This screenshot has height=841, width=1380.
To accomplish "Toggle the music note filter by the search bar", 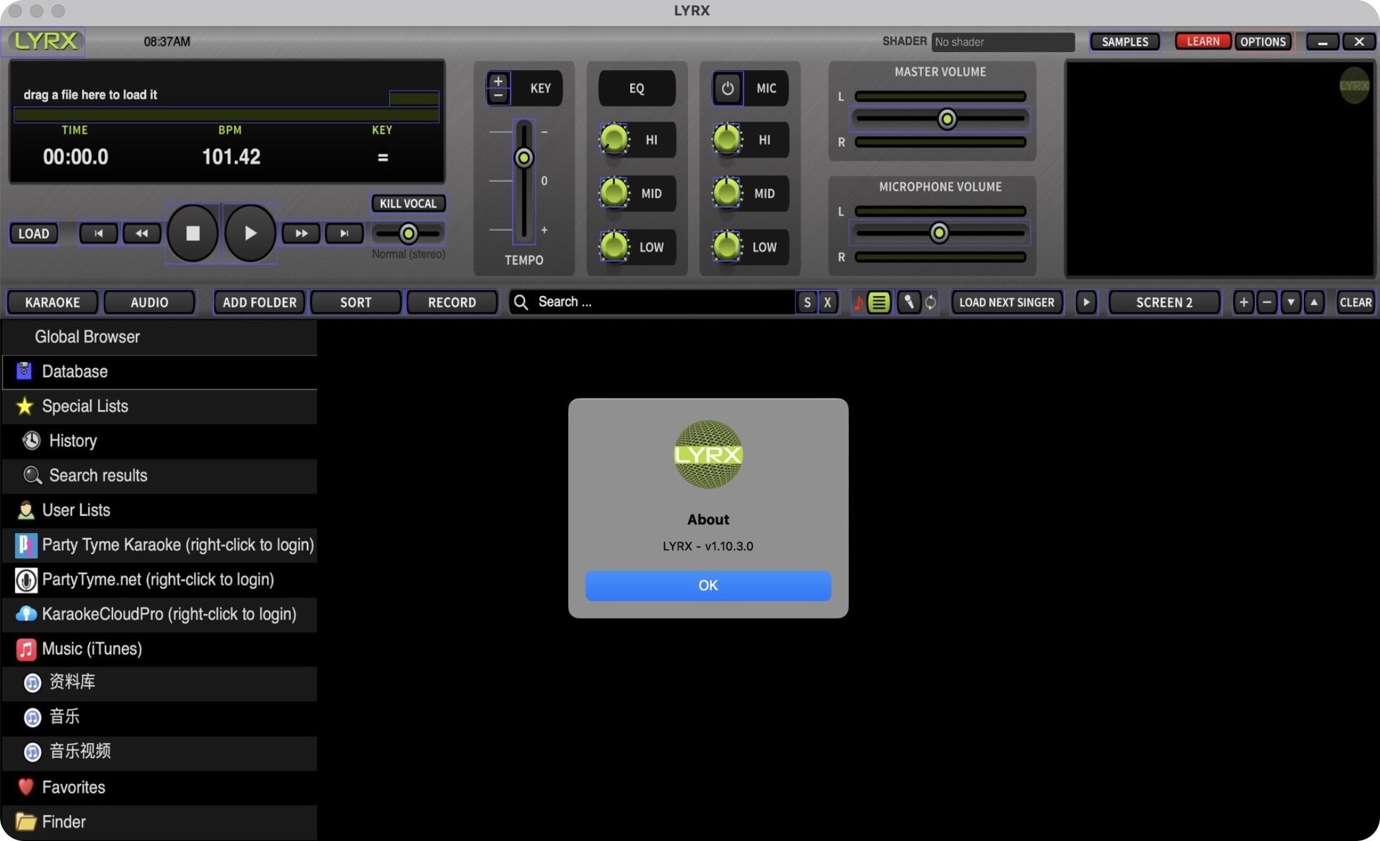I will pyautogui.click(x=859, y=302).
